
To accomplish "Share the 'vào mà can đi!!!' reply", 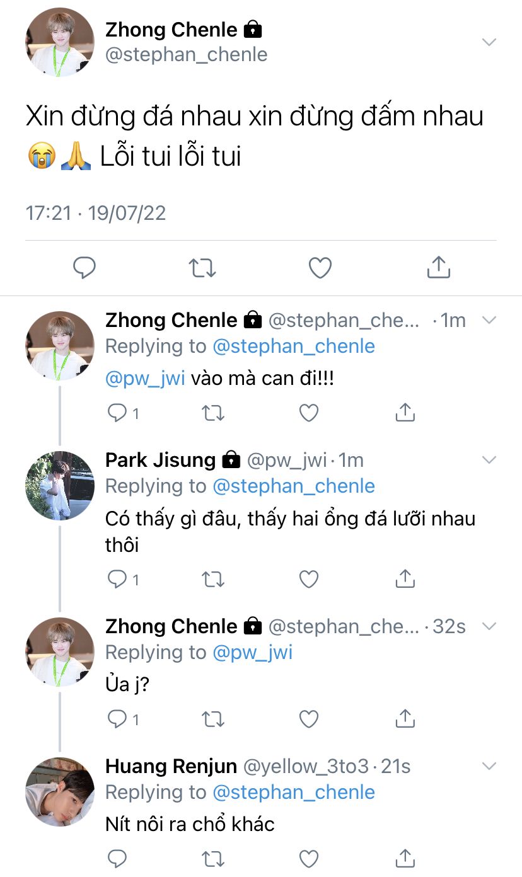I will (x=405, y=413).
